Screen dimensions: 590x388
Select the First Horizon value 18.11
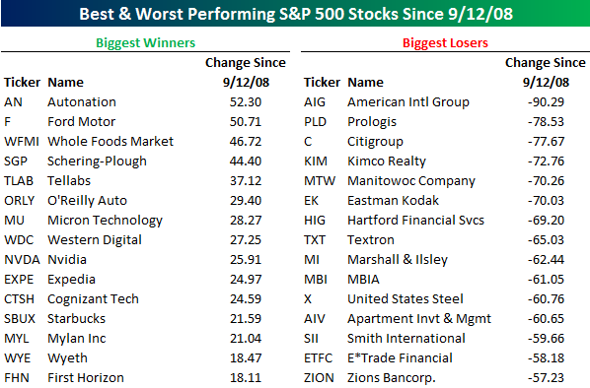(246, 378)
